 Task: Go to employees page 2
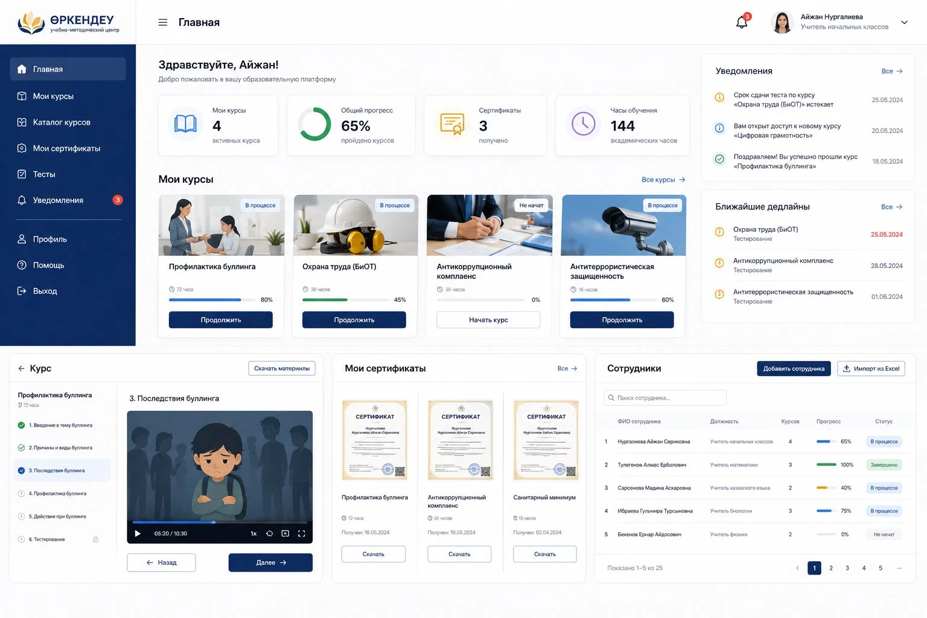pyautogui.click(x=831, y=568)
